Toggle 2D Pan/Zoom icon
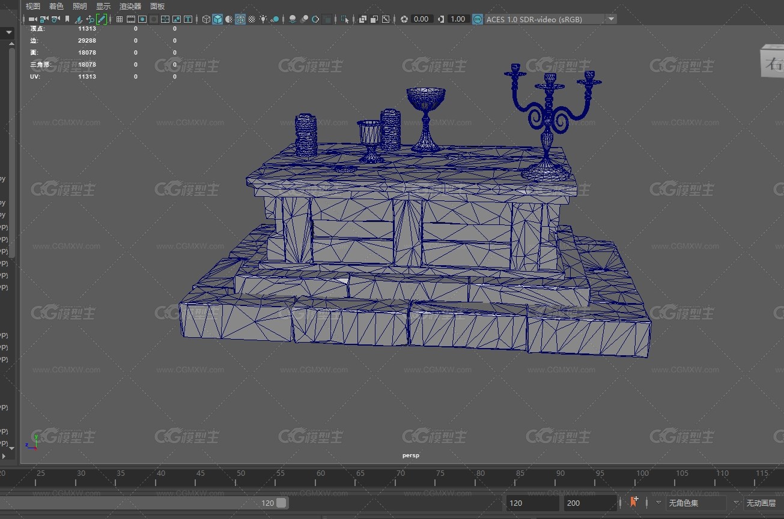This screenshot has height=519, width=784. click(x=90, y=19)
